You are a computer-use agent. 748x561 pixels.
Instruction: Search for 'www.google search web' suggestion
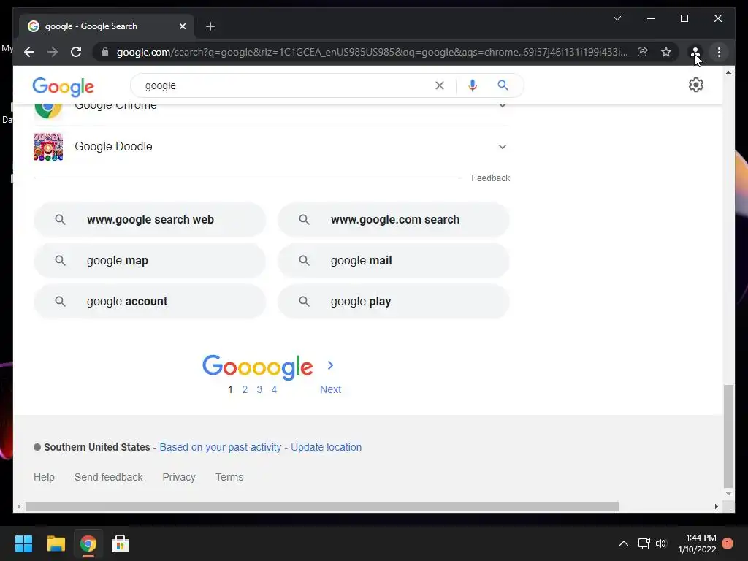pyautogui.click(x=149, y=219)
